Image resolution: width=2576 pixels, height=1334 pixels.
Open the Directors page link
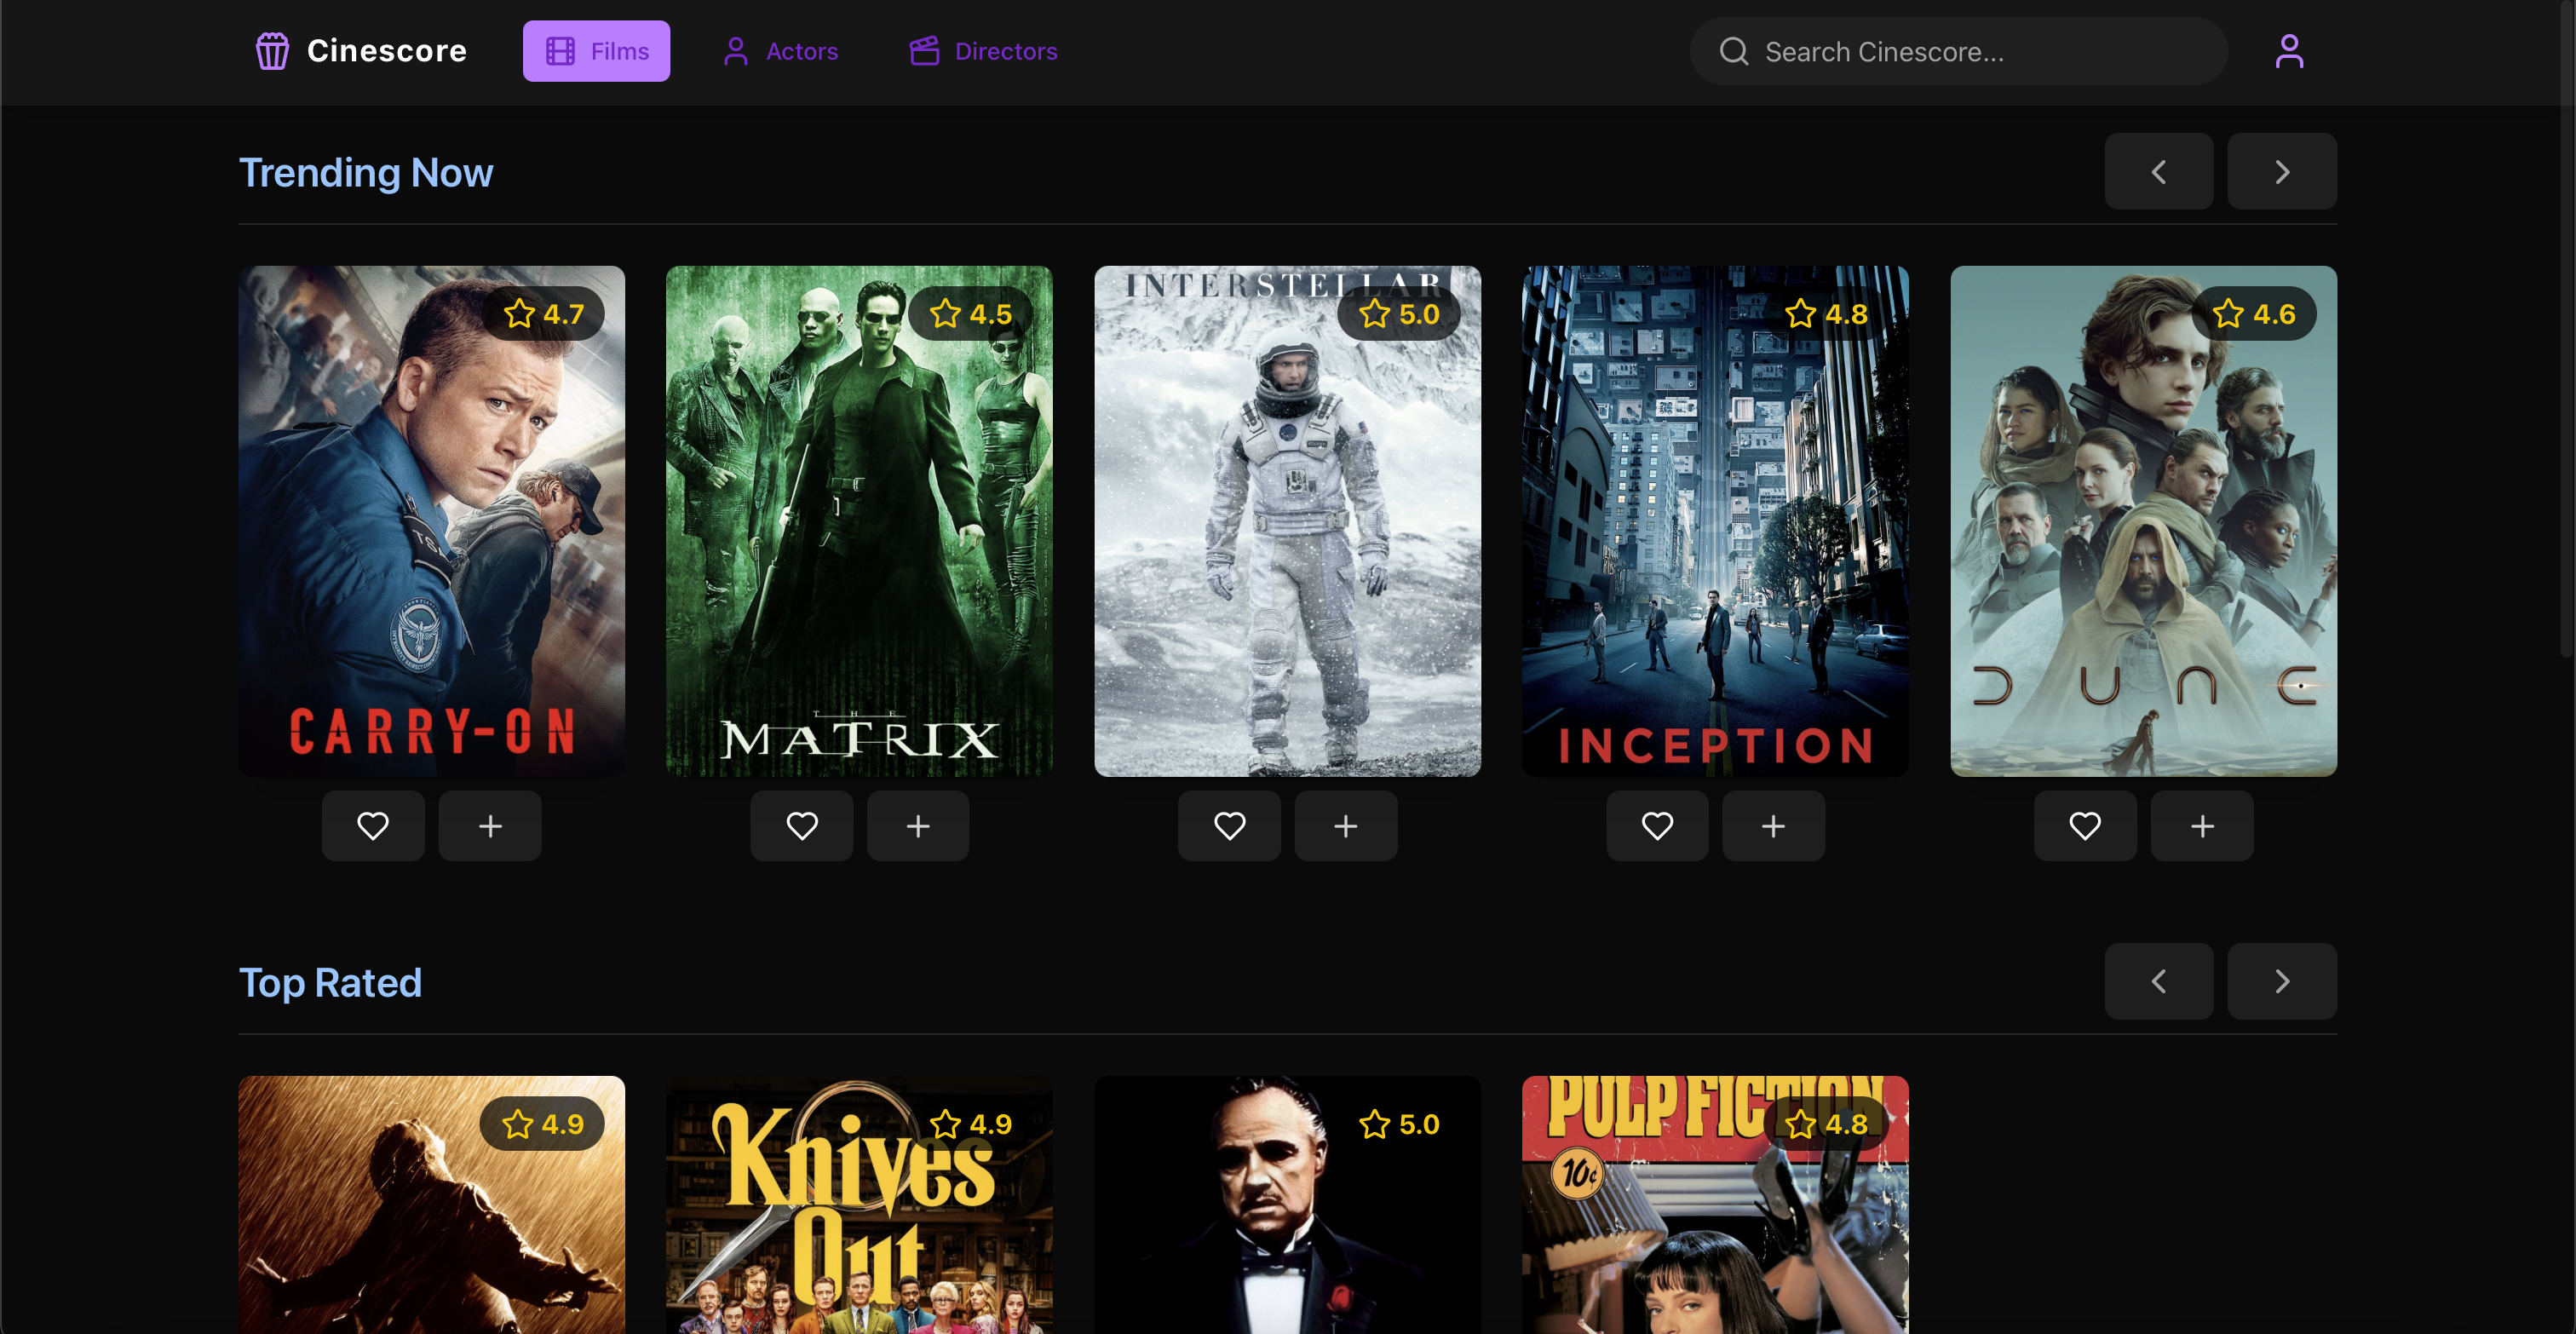point(983,51)
